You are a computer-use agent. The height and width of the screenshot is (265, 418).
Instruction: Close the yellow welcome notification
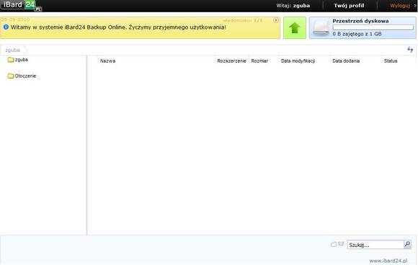pyautogui.click(x=276, y=20)
